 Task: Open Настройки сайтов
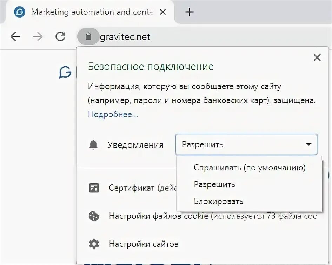144,244
